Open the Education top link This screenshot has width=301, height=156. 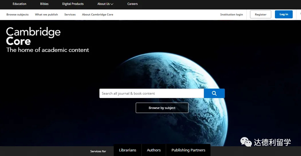[x=19, y=4]
